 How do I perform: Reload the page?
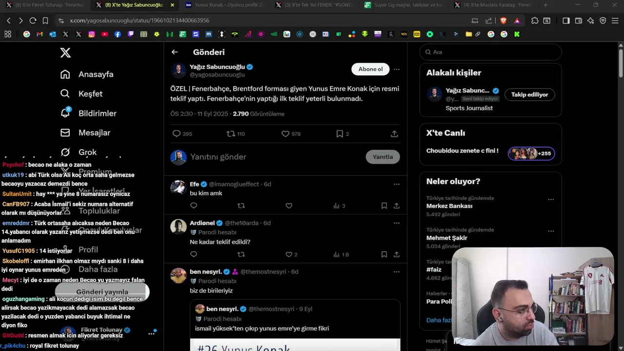33,20
